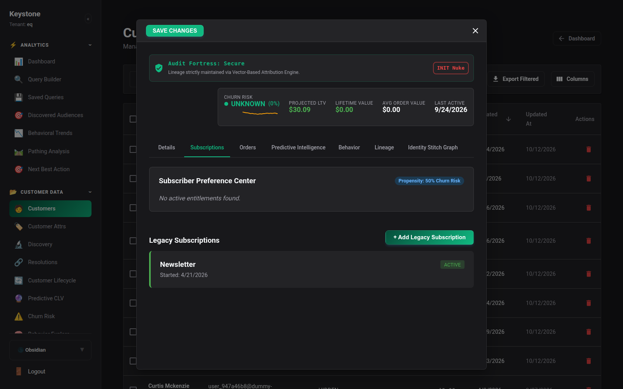
Task: Click the Audit Fortress shield icon
Action: [x=159, y=68]
